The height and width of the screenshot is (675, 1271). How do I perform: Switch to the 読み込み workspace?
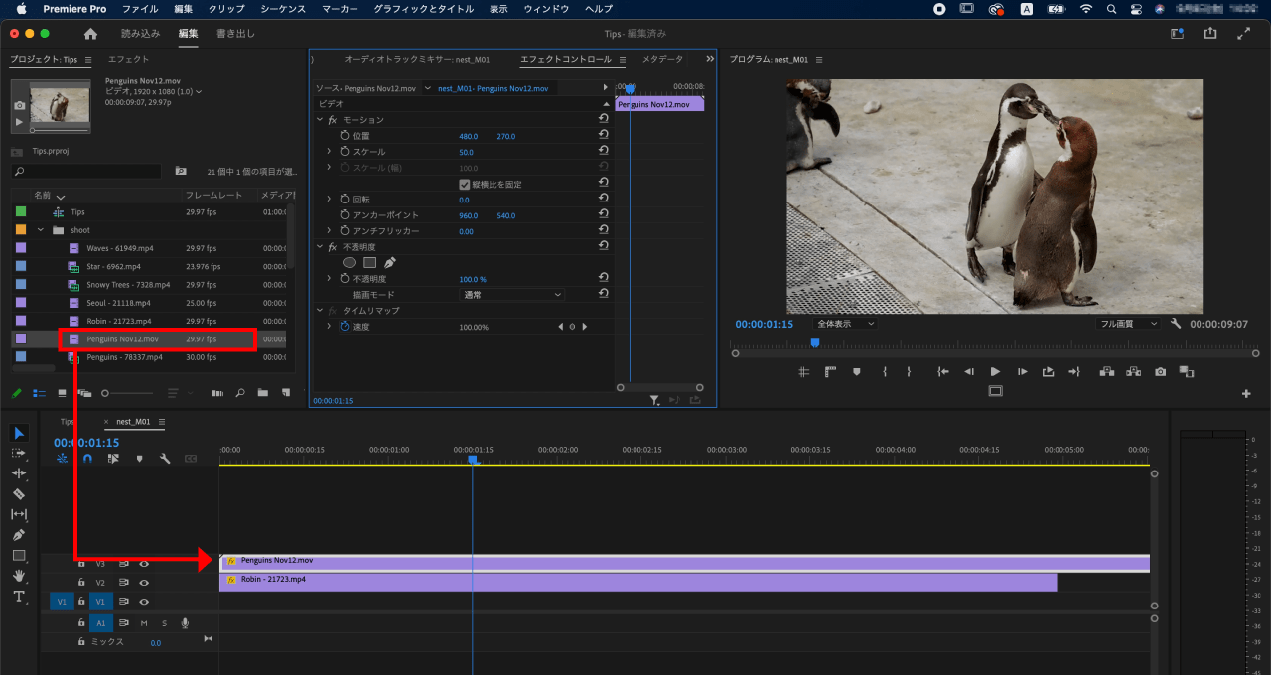[x=140, y=33]
